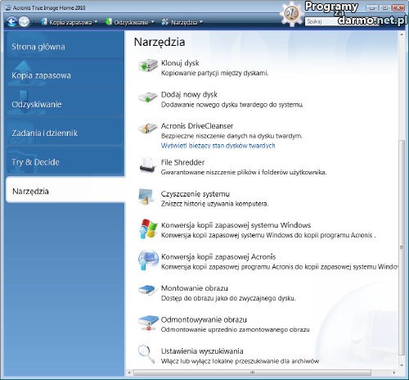The image size is (409, 380).
Task: Launch File Shredder tool link
Action: (x=182, y=162)
